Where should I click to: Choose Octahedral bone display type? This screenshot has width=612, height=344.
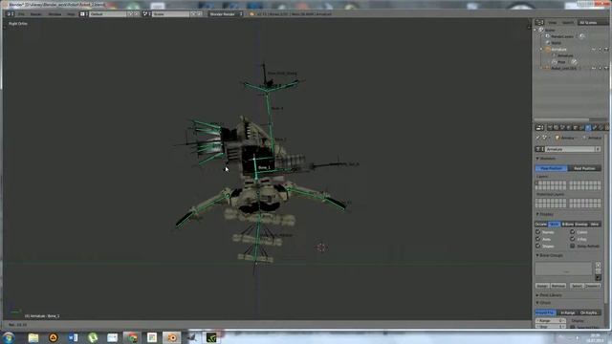pos(541,225)
